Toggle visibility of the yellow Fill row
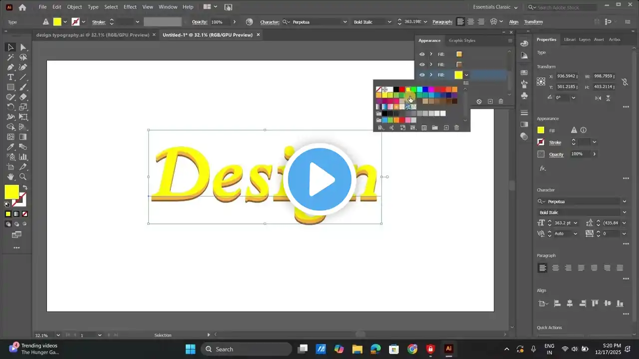 pyautogui.click(x=422, y=75)
